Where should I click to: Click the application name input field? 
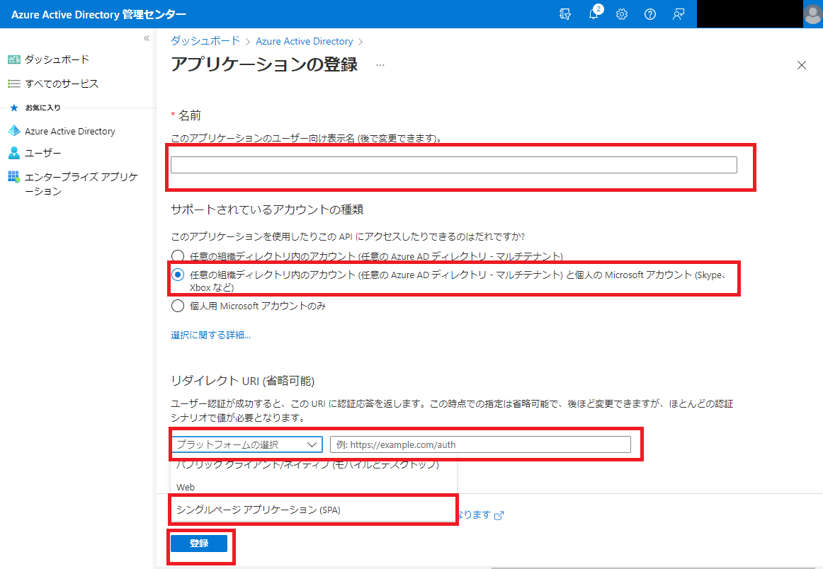[453, 165]
